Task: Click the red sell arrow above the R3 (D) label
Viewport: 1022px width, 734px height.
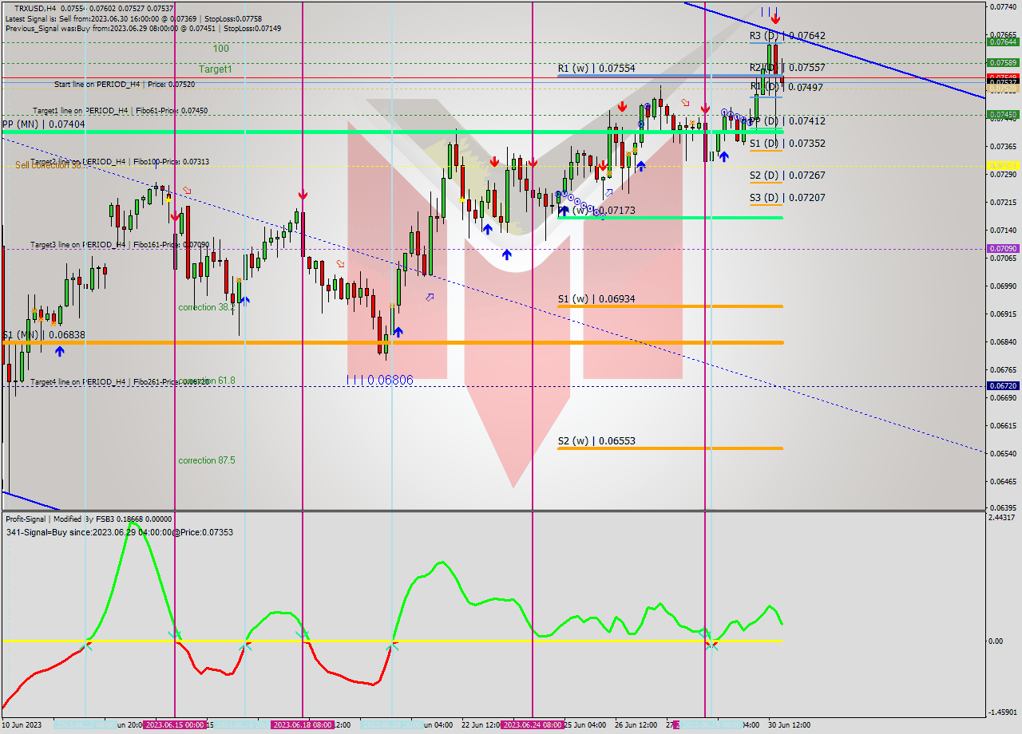Action: (x=775, y=18)
